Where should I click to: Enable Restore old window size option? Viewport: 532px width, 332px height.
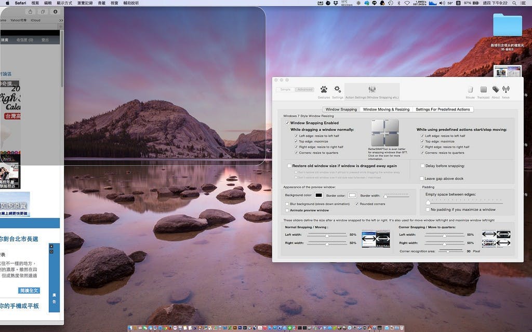(289, 166)
